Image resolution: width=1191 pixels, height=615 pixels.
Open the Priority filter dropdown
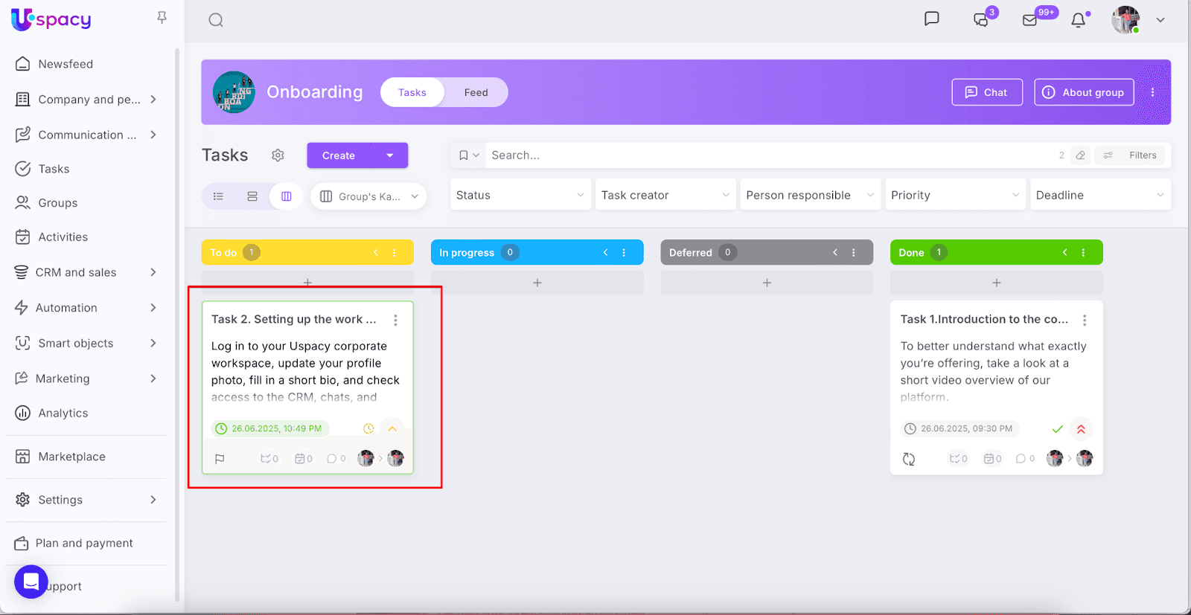[x=954, y=195]
